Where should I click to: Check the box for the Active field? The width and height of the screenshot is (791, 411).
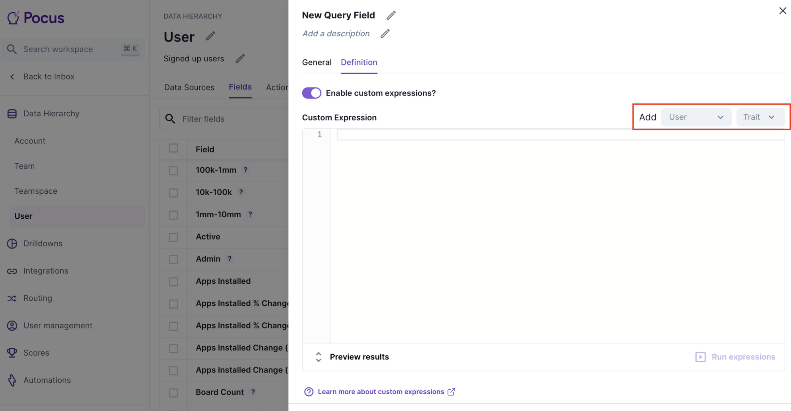[x=173, y=237]
